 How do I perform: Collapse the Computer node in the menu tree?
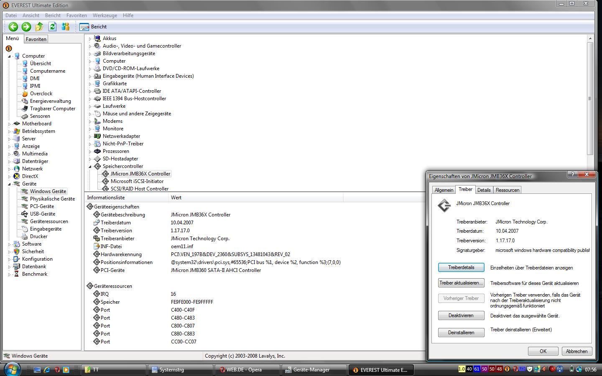tap(9, 56)
